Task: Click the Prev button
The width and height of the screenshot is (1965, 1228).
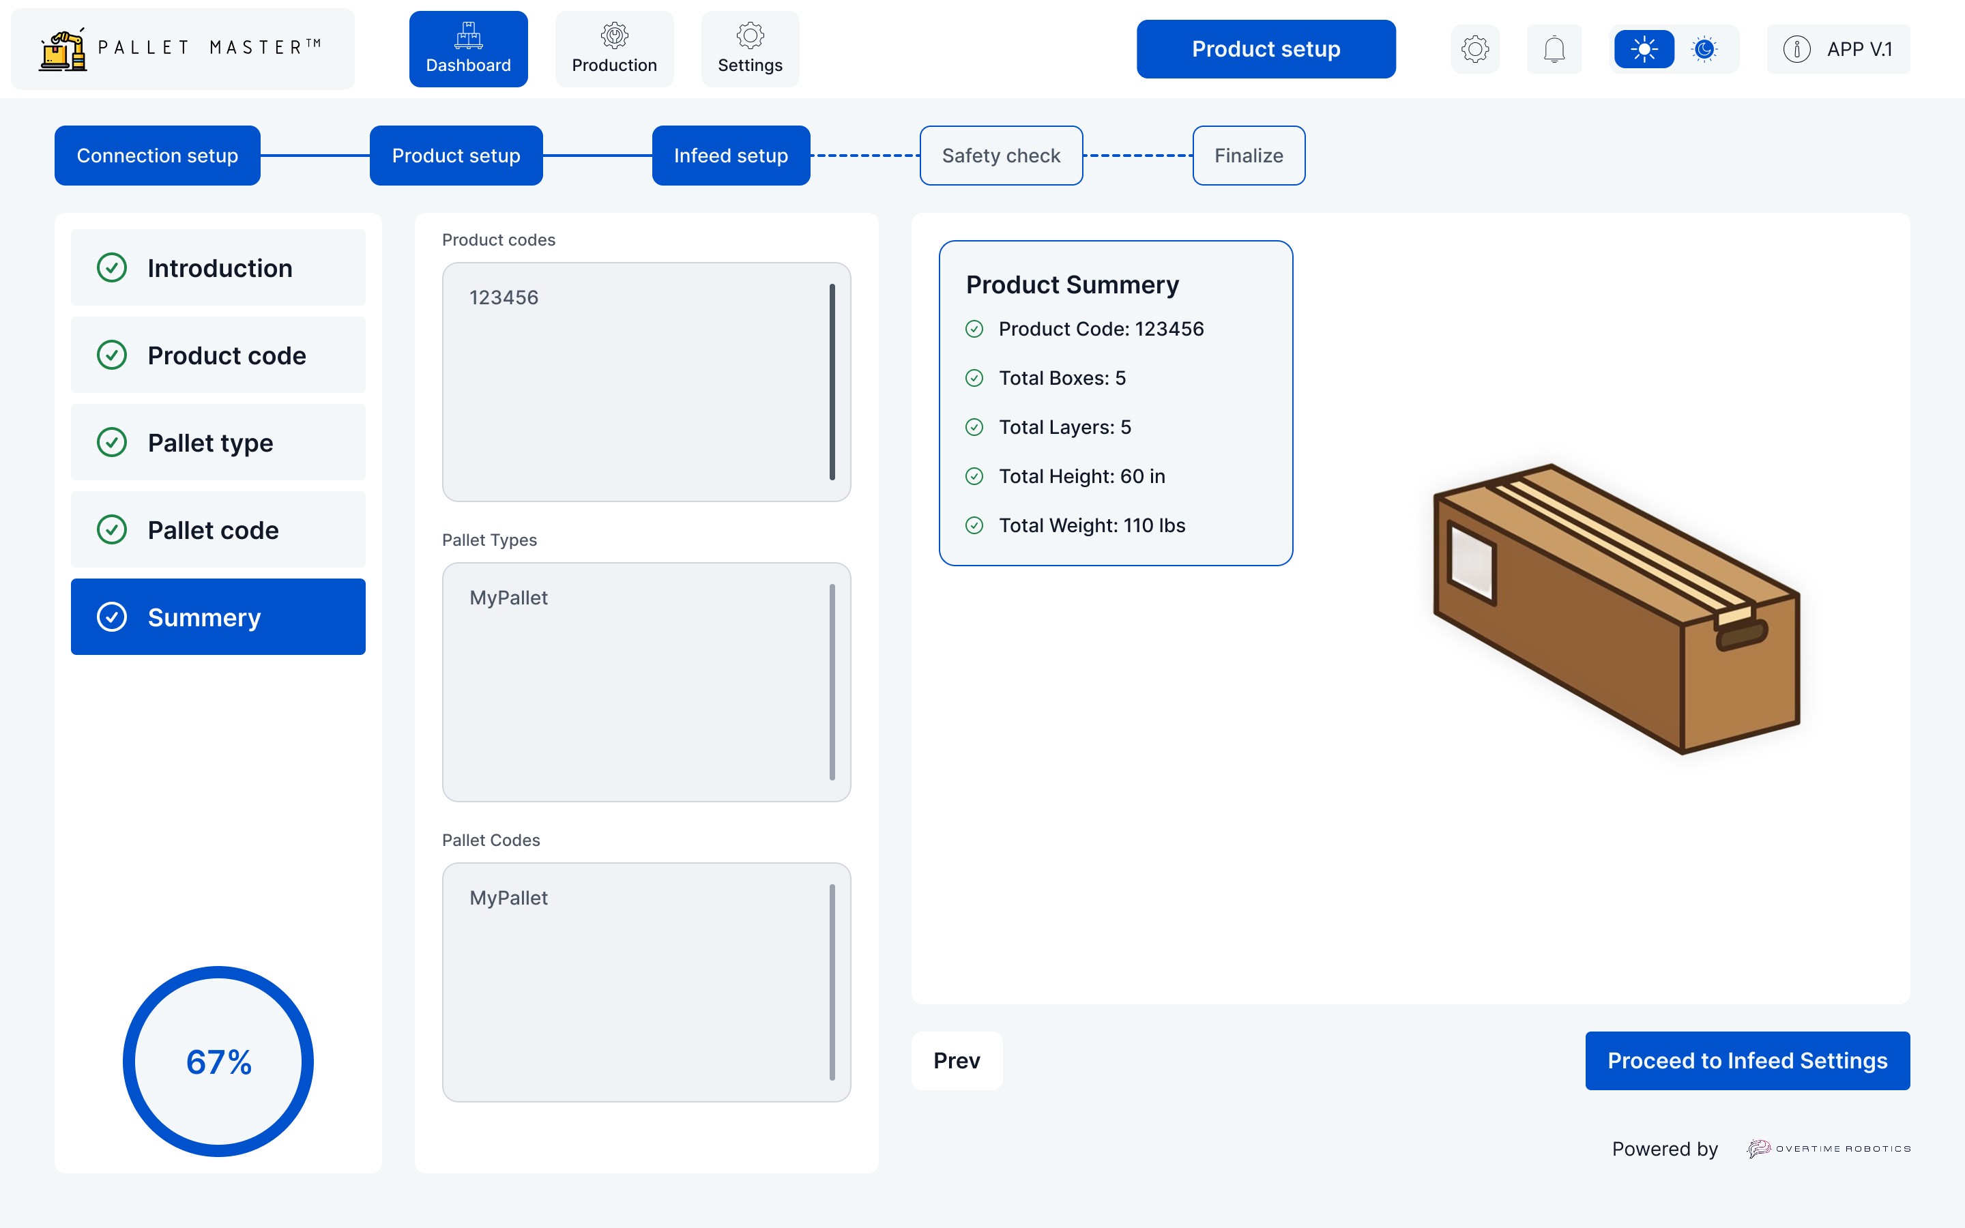Action: point(957,1061)
